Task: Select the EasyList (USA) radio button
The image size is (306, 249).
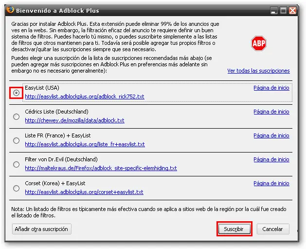Action: click(16, 93)
